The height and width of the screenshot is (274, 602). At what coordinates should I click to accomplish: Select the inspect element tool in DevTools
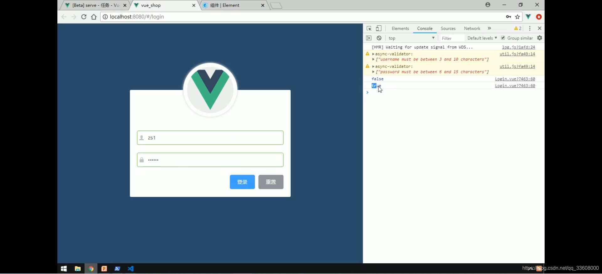coord(369,28)
